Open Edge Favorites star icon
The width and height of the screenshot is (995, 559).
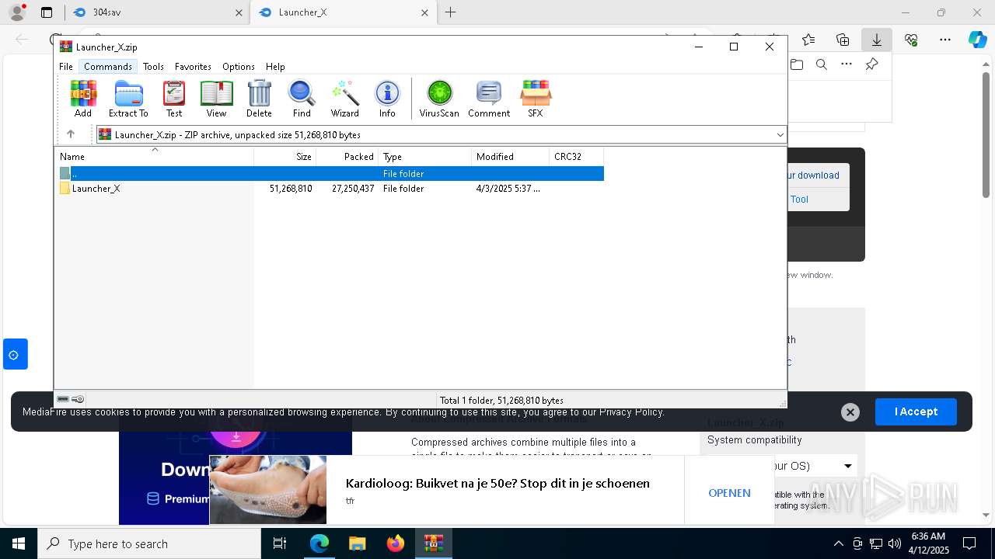point(808,40)
